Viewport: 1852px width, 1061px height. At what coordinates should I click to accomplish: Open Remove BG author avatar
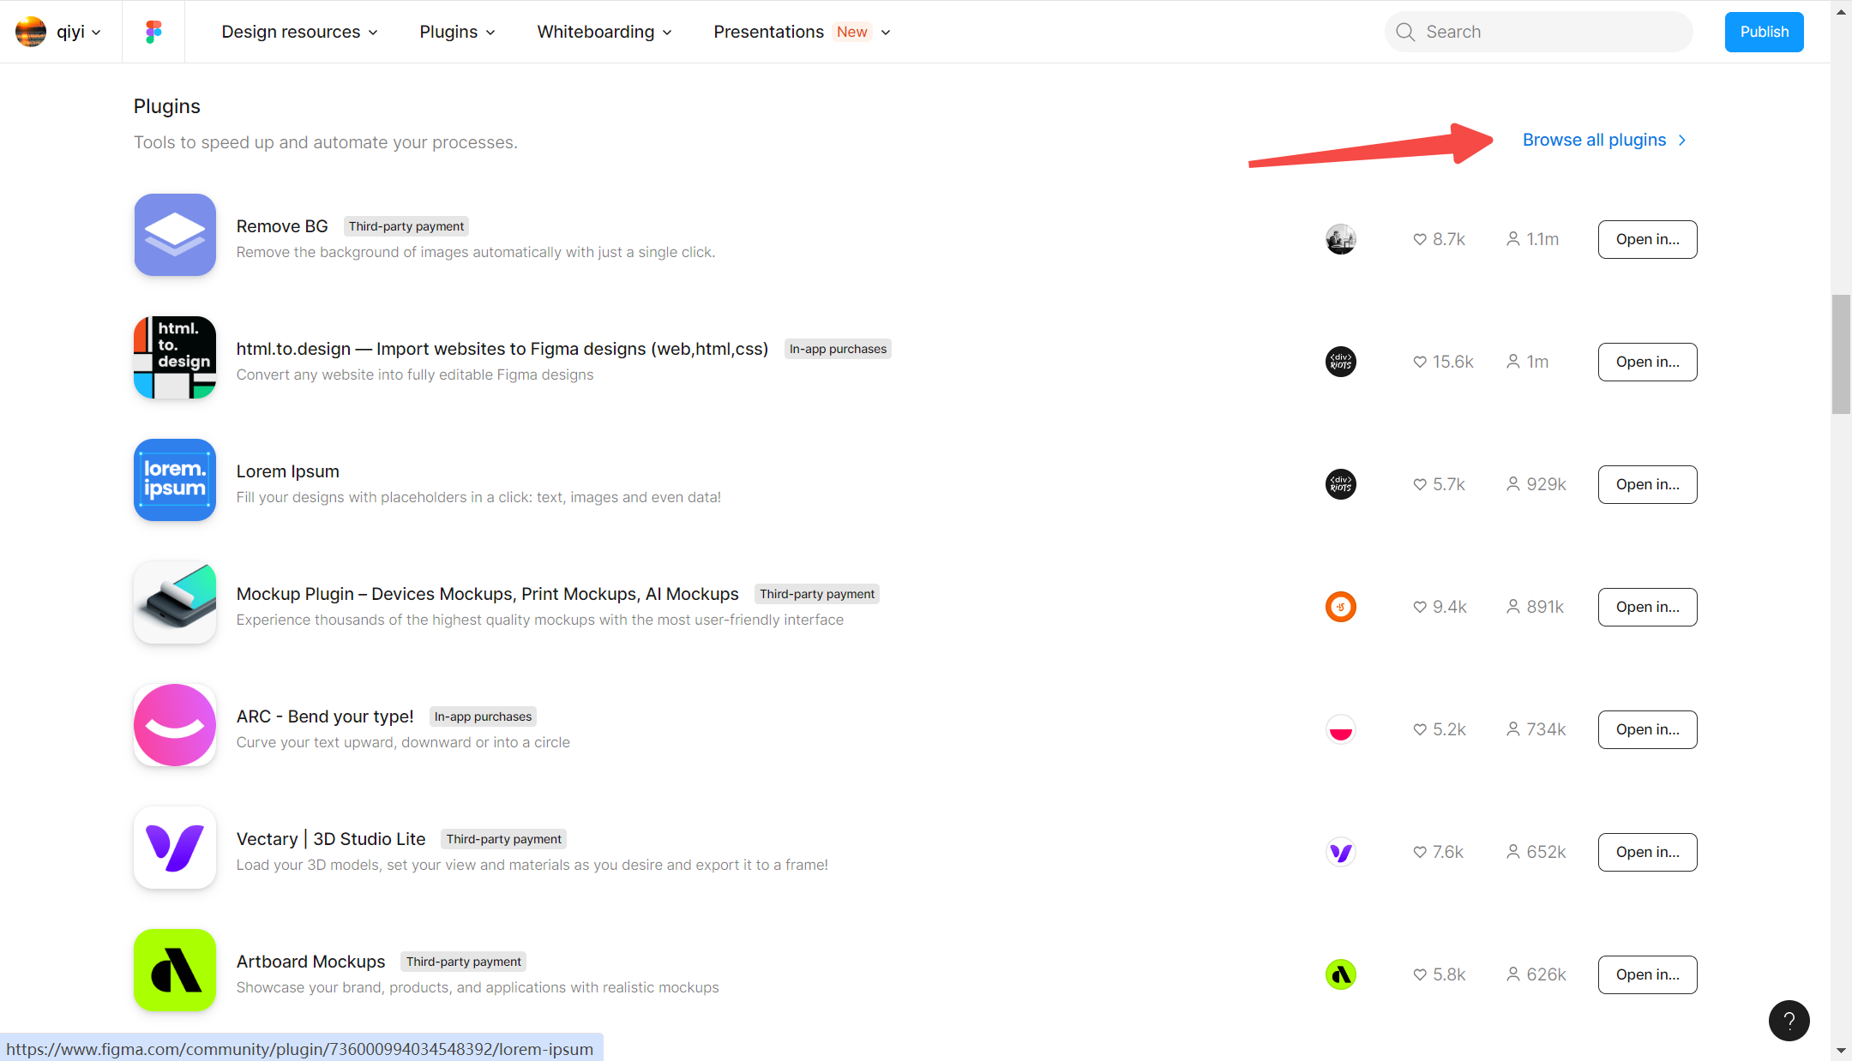point(1341,239)
